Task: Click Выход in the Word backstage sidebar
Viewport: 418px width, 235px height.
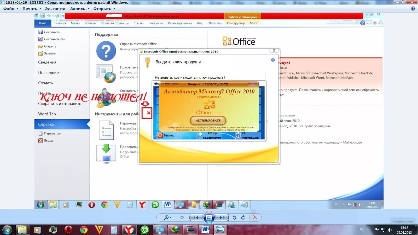Action: pyautogui.click(x=46, y=140)
